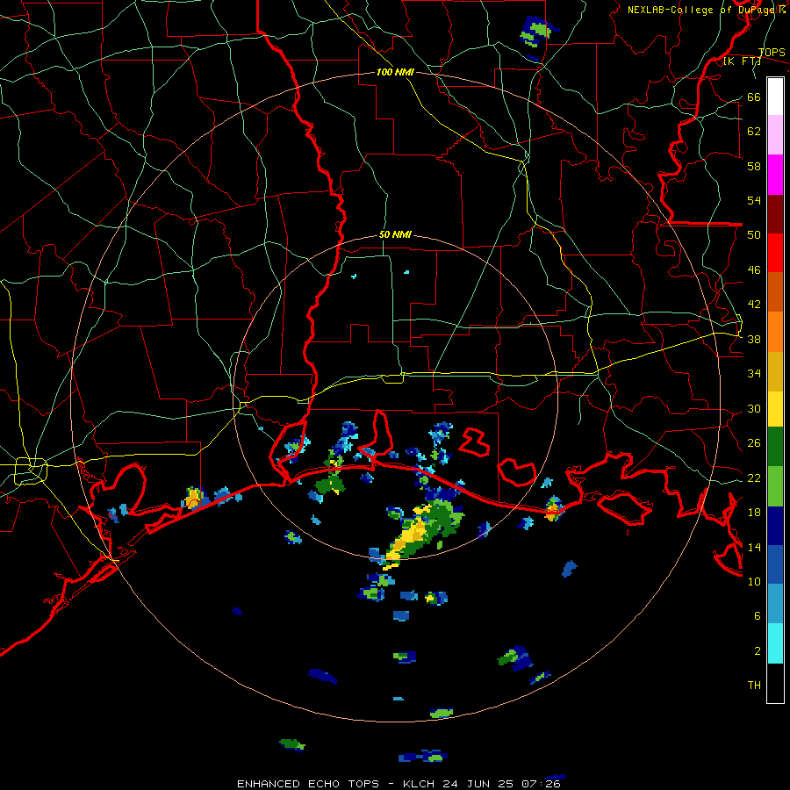Select the dark green legend swatch
The height and width of the screenshot is (790, 790).
click(775, 447)
